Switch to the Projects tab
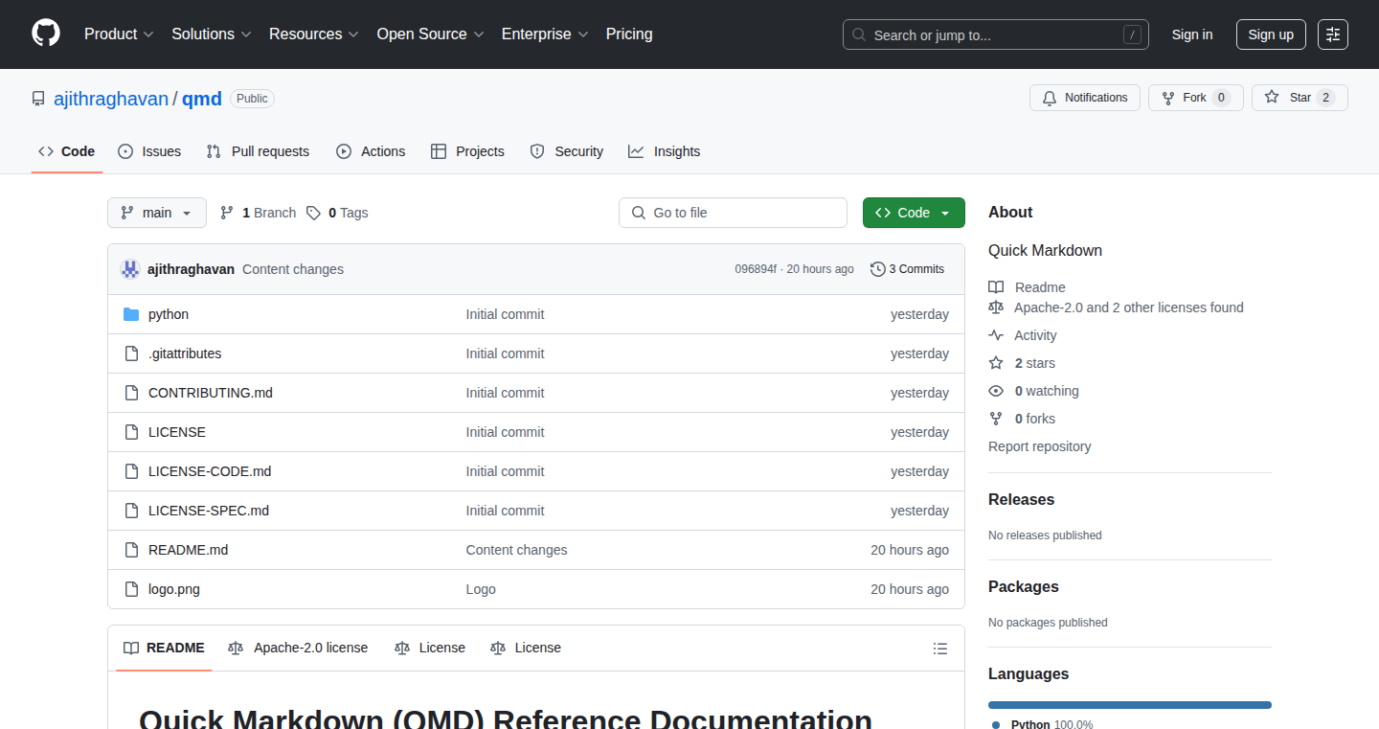Viewport: 1379px width, 729px height. (467, 151)
